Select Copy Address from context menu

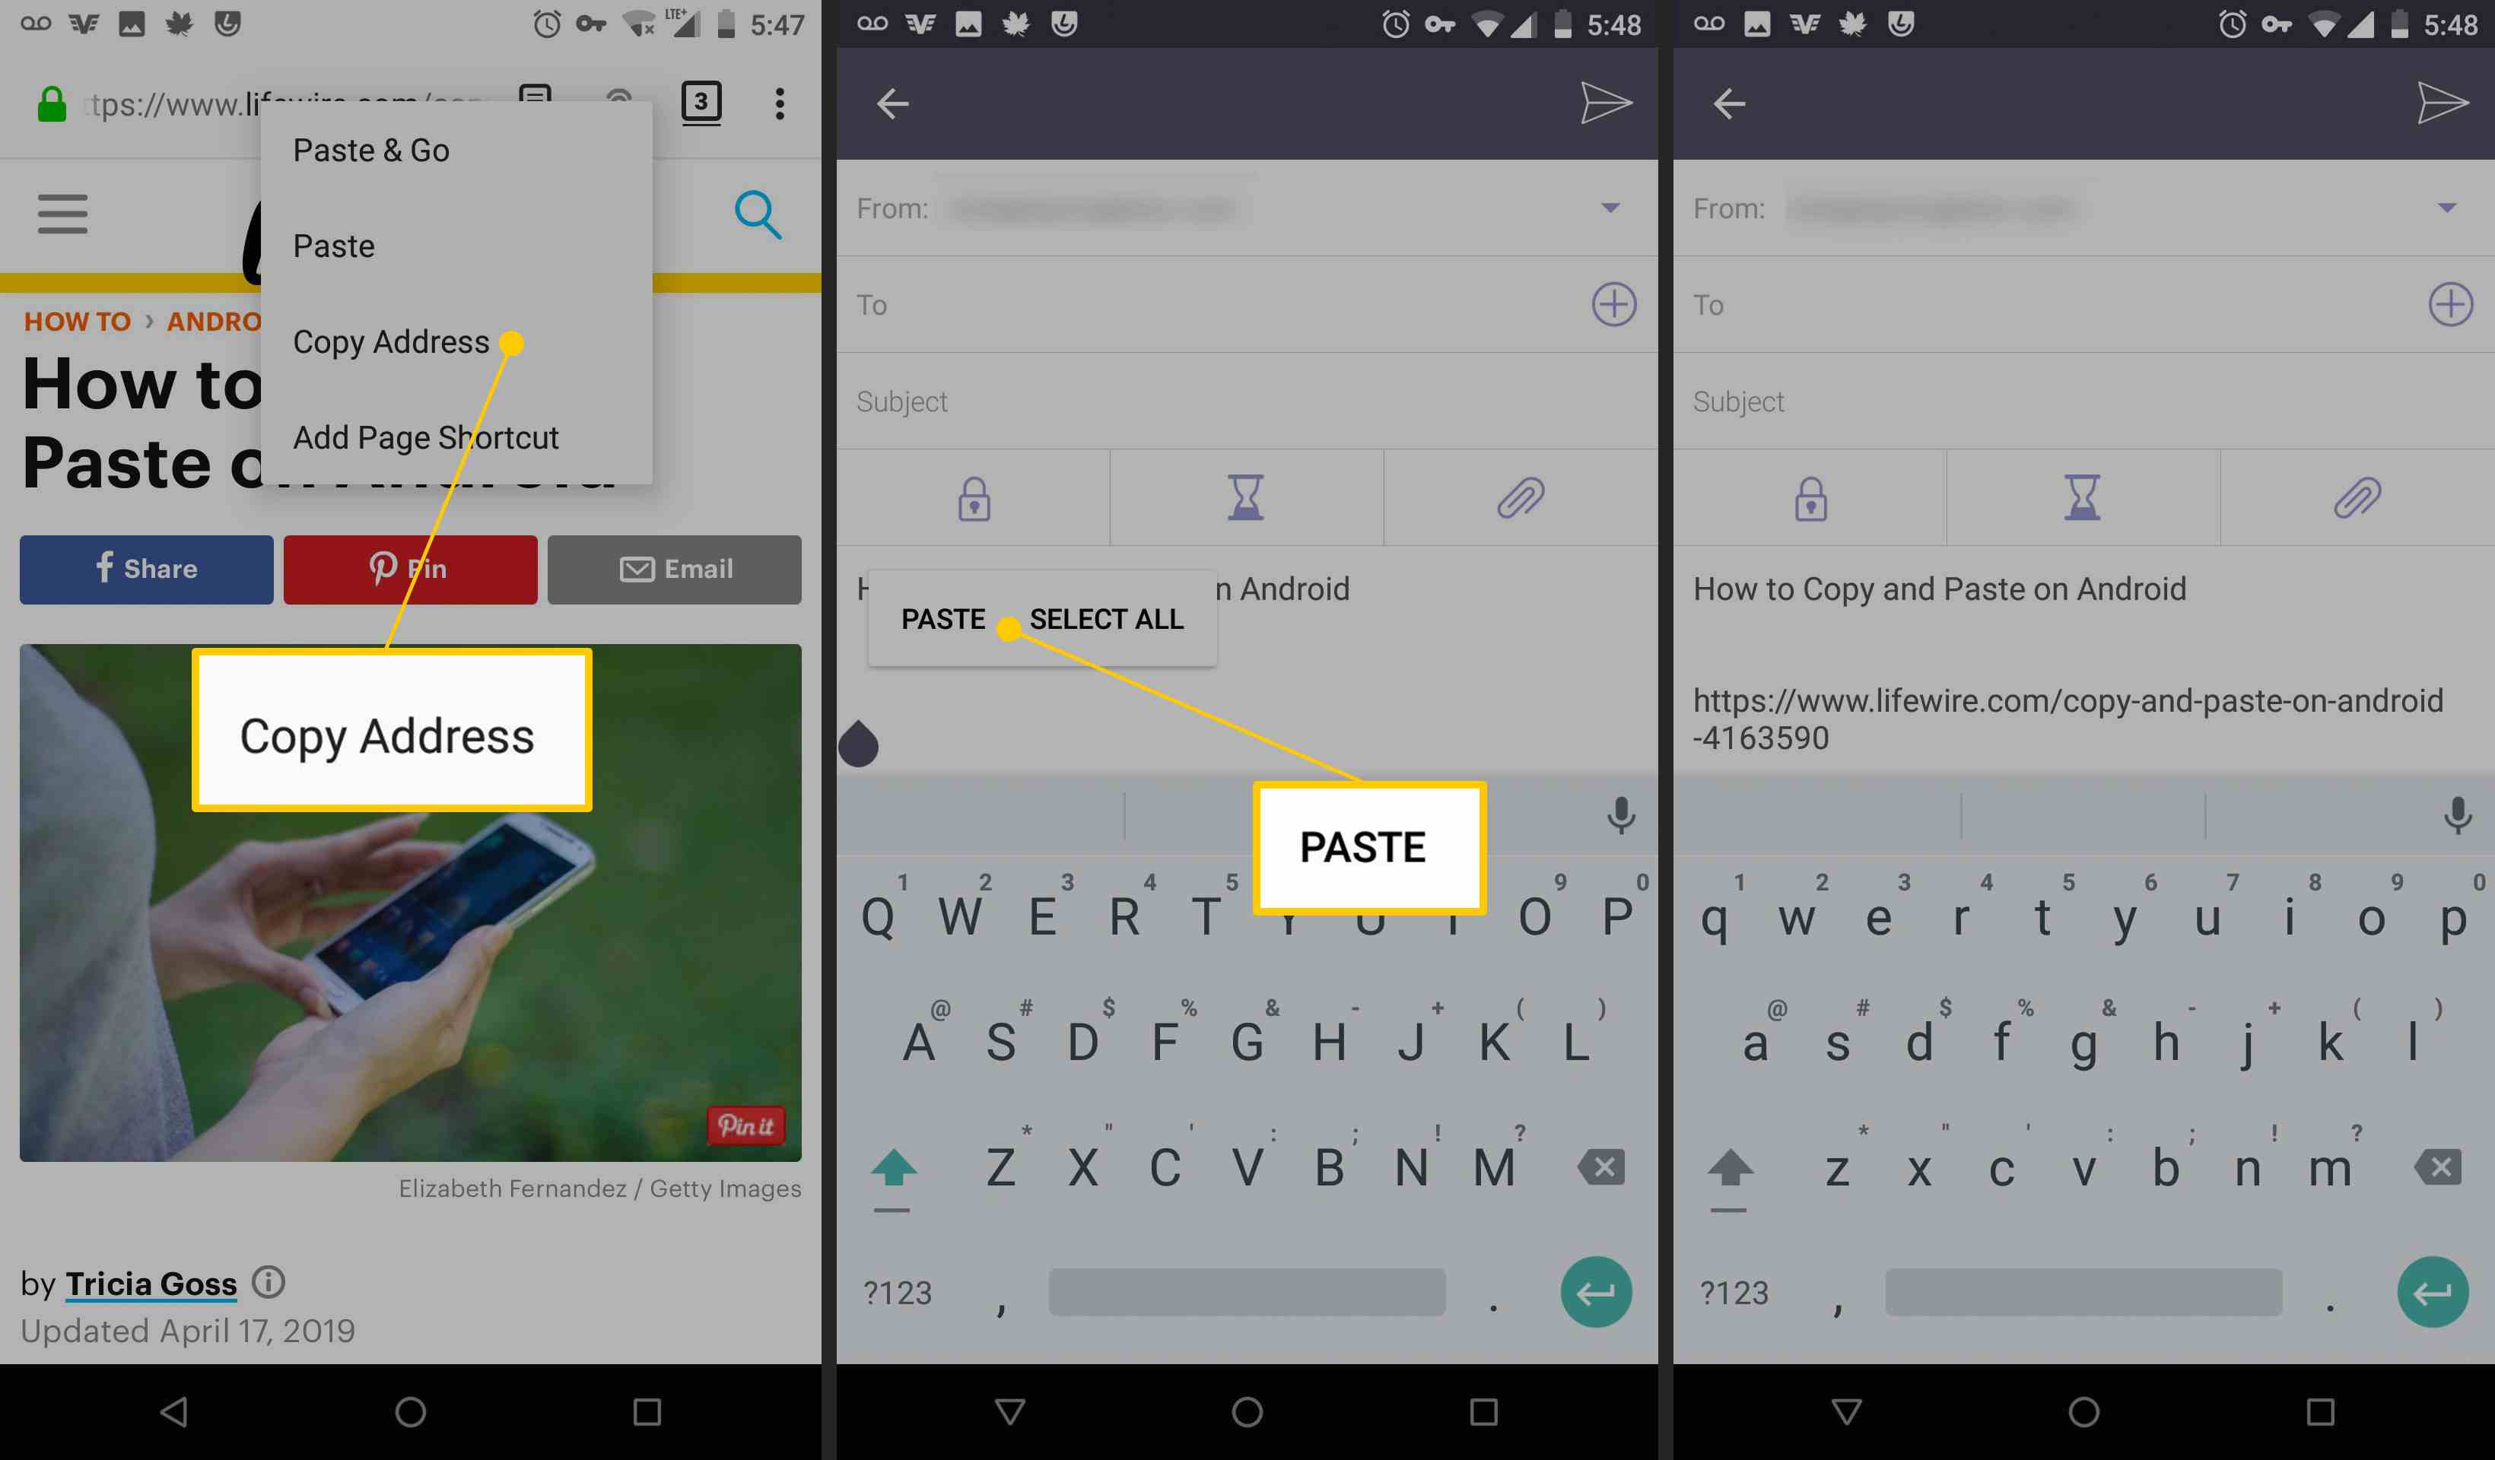(391, 342)
